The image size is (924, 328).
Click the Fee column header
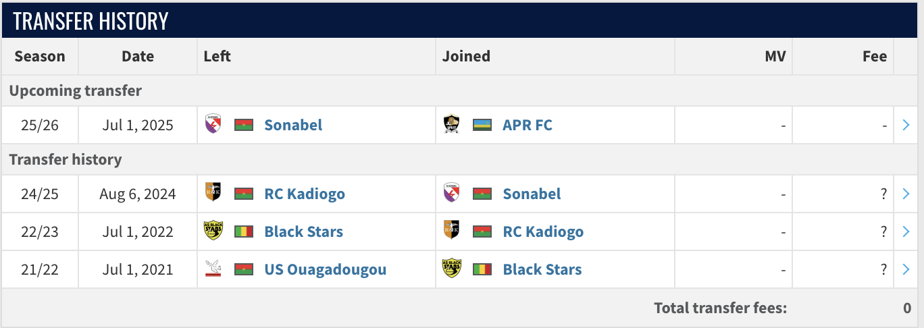874,56
